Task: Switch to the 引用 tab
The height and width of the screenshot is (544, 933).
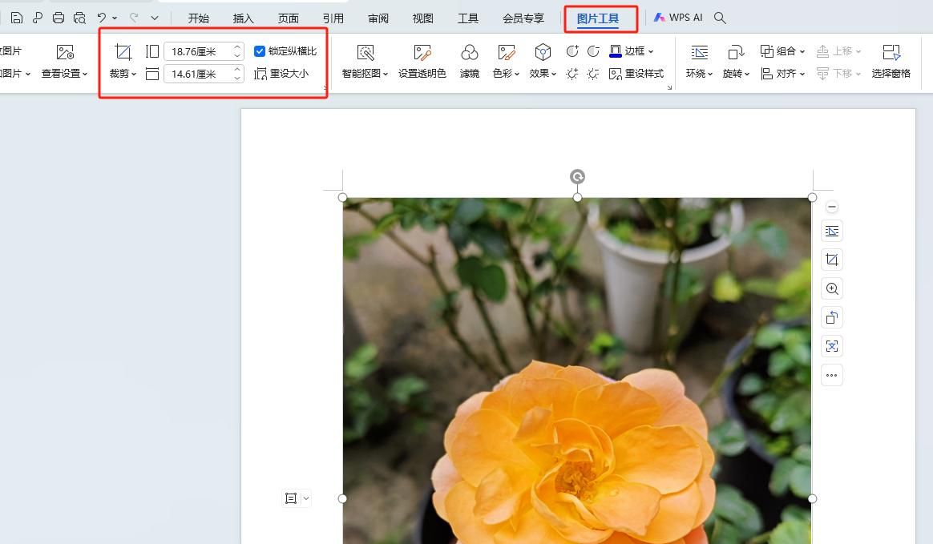Action: pyautogui.click(x=333, y=18)
